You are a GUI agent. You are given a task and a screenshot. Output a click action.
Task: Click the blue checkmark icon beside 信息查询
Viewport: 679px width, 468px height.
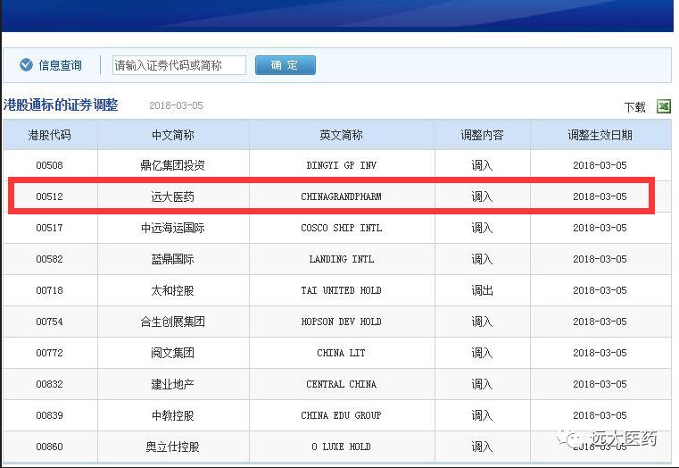click(x=26, y=65)
